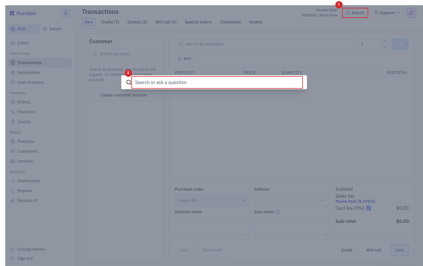Click the Sale button

coord(399,250)
